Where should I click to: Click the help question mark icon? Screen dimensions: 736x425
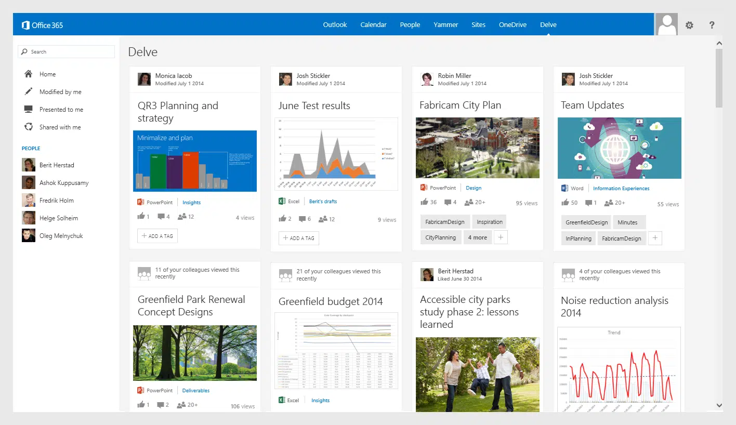712,25
